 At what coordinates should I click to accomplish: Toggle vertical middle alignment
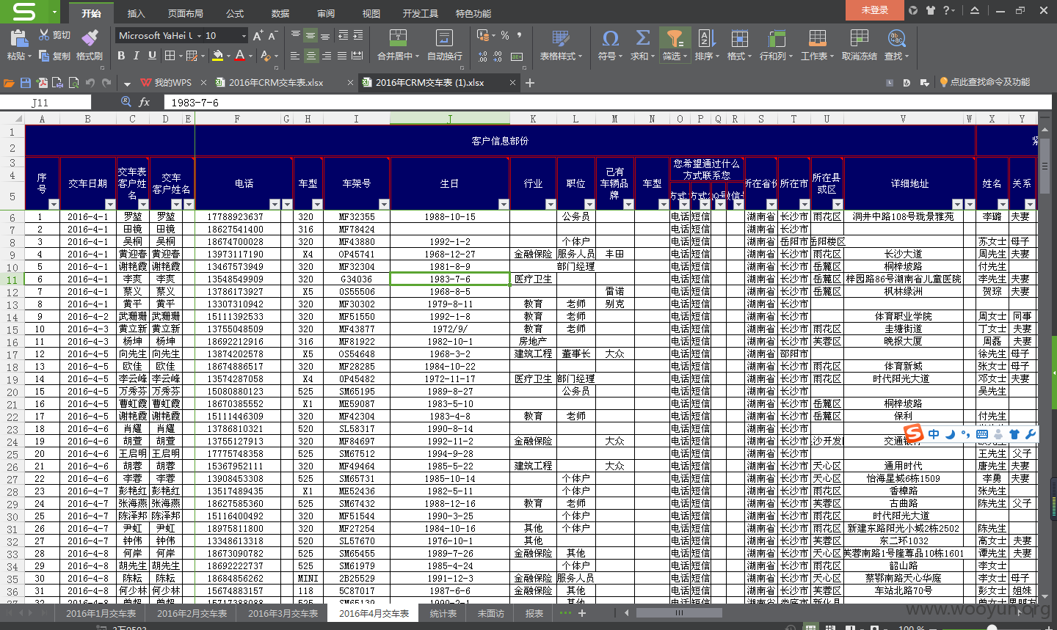click(311, 35)
